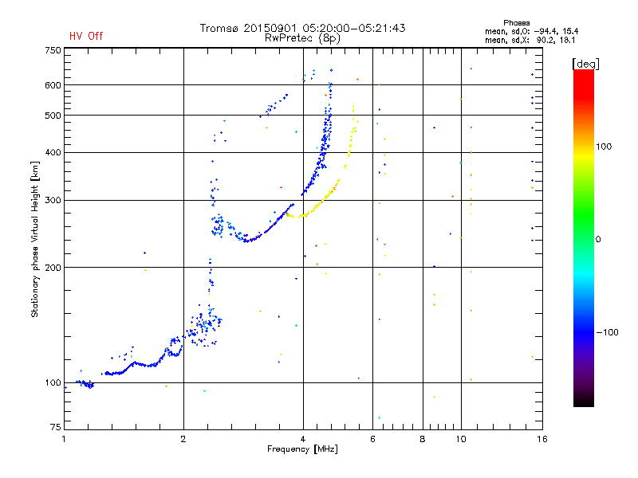Click the x-axis label "2"
This screenshot has width=638, height=478.
click(x=183, y=439)
